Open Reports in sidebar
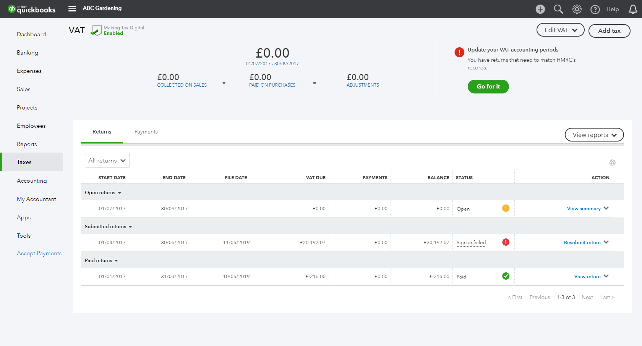The height and width of the screenshot is (346, 642). pyautogui.click(x=27, y=144)
